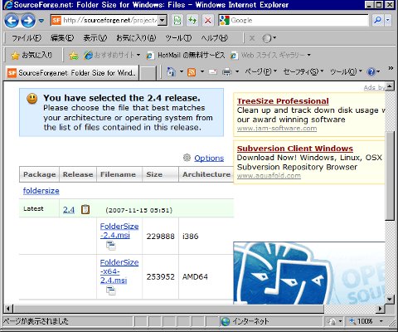
Task: Click the compatibility view page icon
Action: 177,21
